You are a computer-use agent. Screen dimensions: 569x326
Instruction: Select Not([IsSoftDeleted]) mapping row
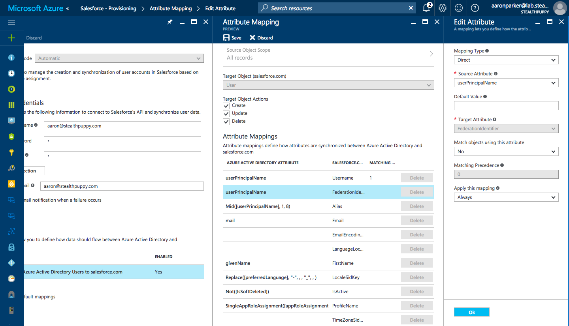pyautogui.click(x=328, y=292)
